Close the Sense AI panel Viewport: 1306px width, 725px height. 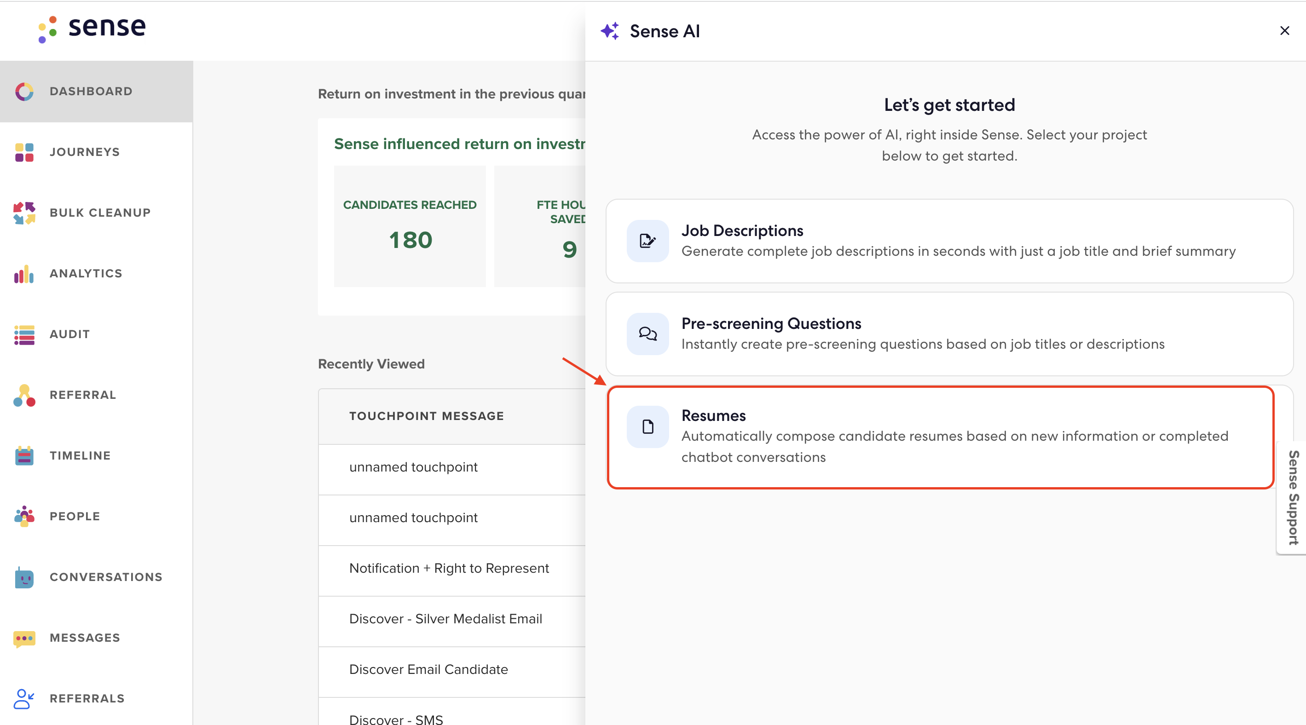1284,31
